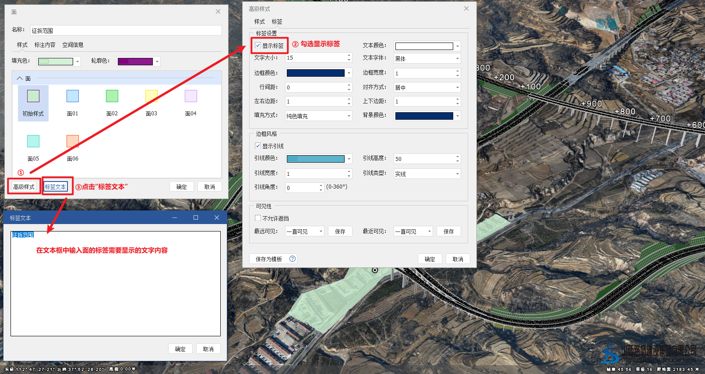Choose the 面05 cyan style icon
Viewport: 705px width, 374px height.
click(x=33, y=141)
